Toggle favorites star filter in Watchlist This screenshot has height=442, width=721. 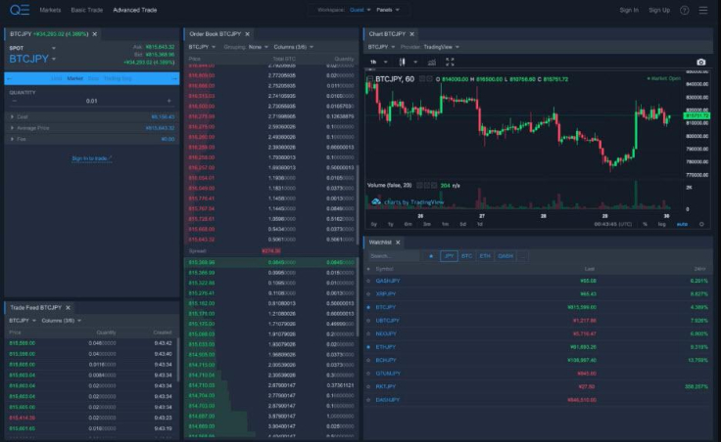click(431, 256)
